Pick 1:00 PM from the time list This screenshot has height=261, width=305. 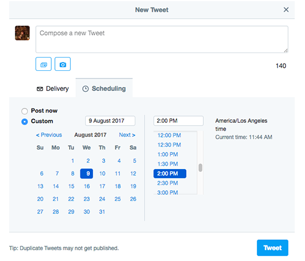click(x=167, y=154)
